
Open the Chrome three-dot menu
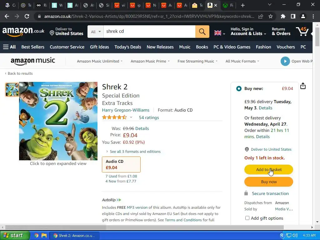(x=313, y=16)
